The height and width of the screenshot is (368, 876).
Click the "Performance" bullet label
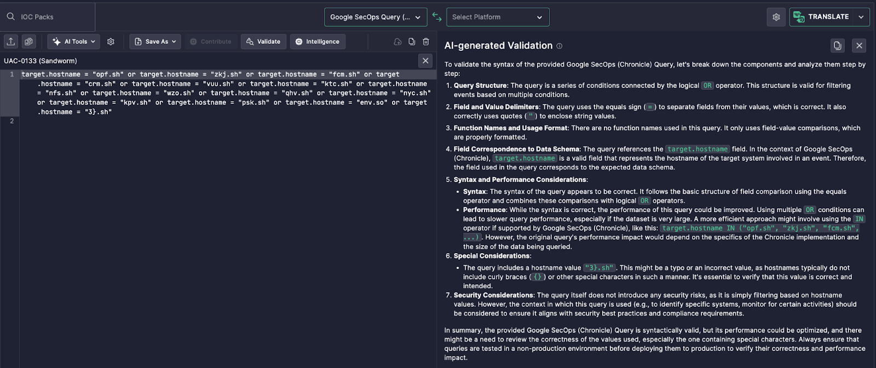(x=485, y=209)
